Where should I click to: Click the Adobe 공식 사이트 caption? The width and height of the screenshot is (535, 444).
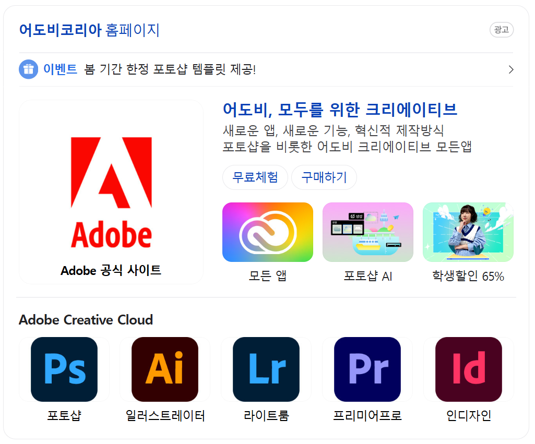tap(111, 270)
